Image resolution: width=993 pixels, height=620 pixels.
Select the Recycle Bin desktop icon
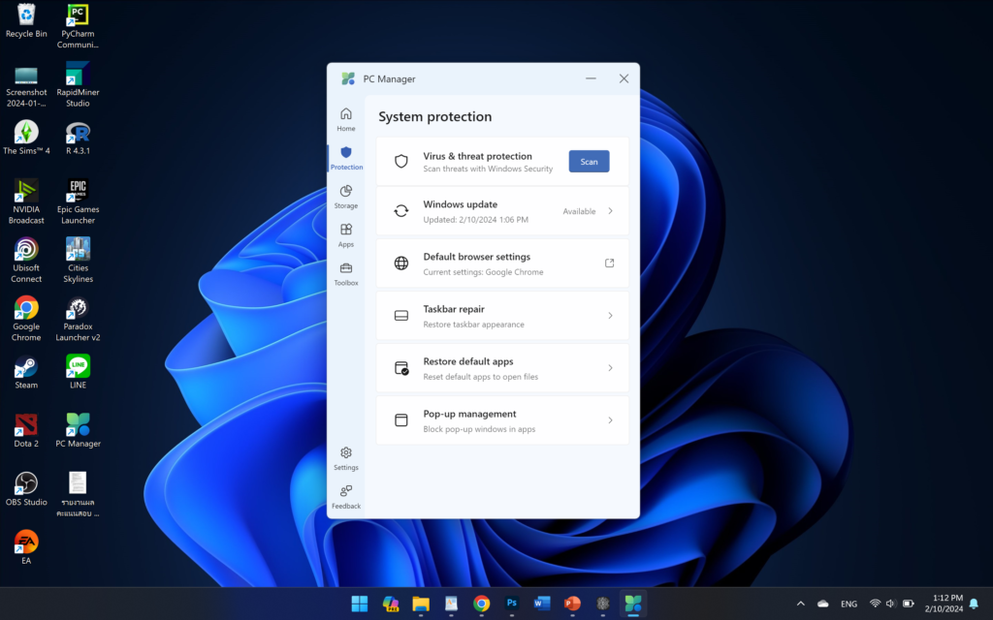[x=26, y=20]
